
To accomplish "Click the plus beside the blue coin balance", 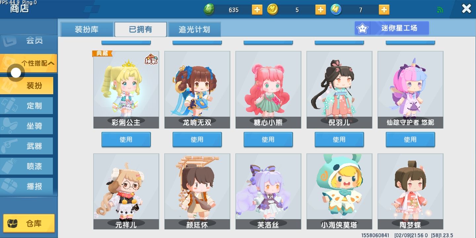I will click(x=384, y=10).
